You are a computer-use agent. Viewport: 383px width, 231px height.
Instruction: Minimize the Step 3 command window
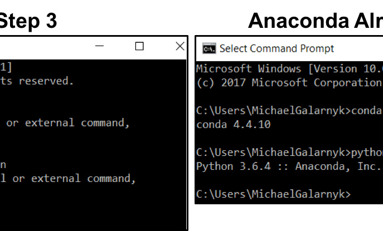(x=99, y=46)
